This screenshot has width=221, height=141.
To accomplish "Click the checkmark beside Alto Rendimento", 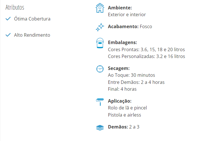I will (x=8, y=35).
